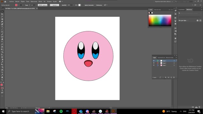This screenshot has width=203, height=114.
Task: Open the stroke color dropdown arrow
Action: pyautogui.click(x=23, y=5)
